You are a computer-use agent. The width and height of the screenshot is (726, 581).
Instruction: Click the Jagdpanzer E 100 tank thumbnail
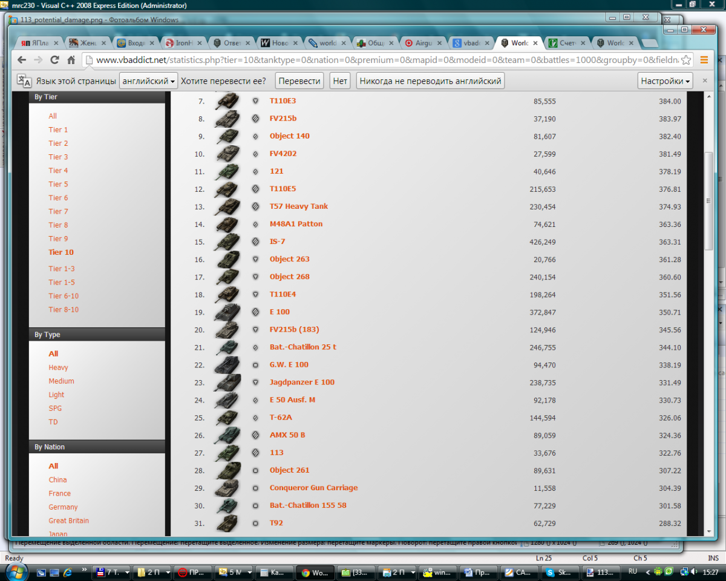point(227,382)
